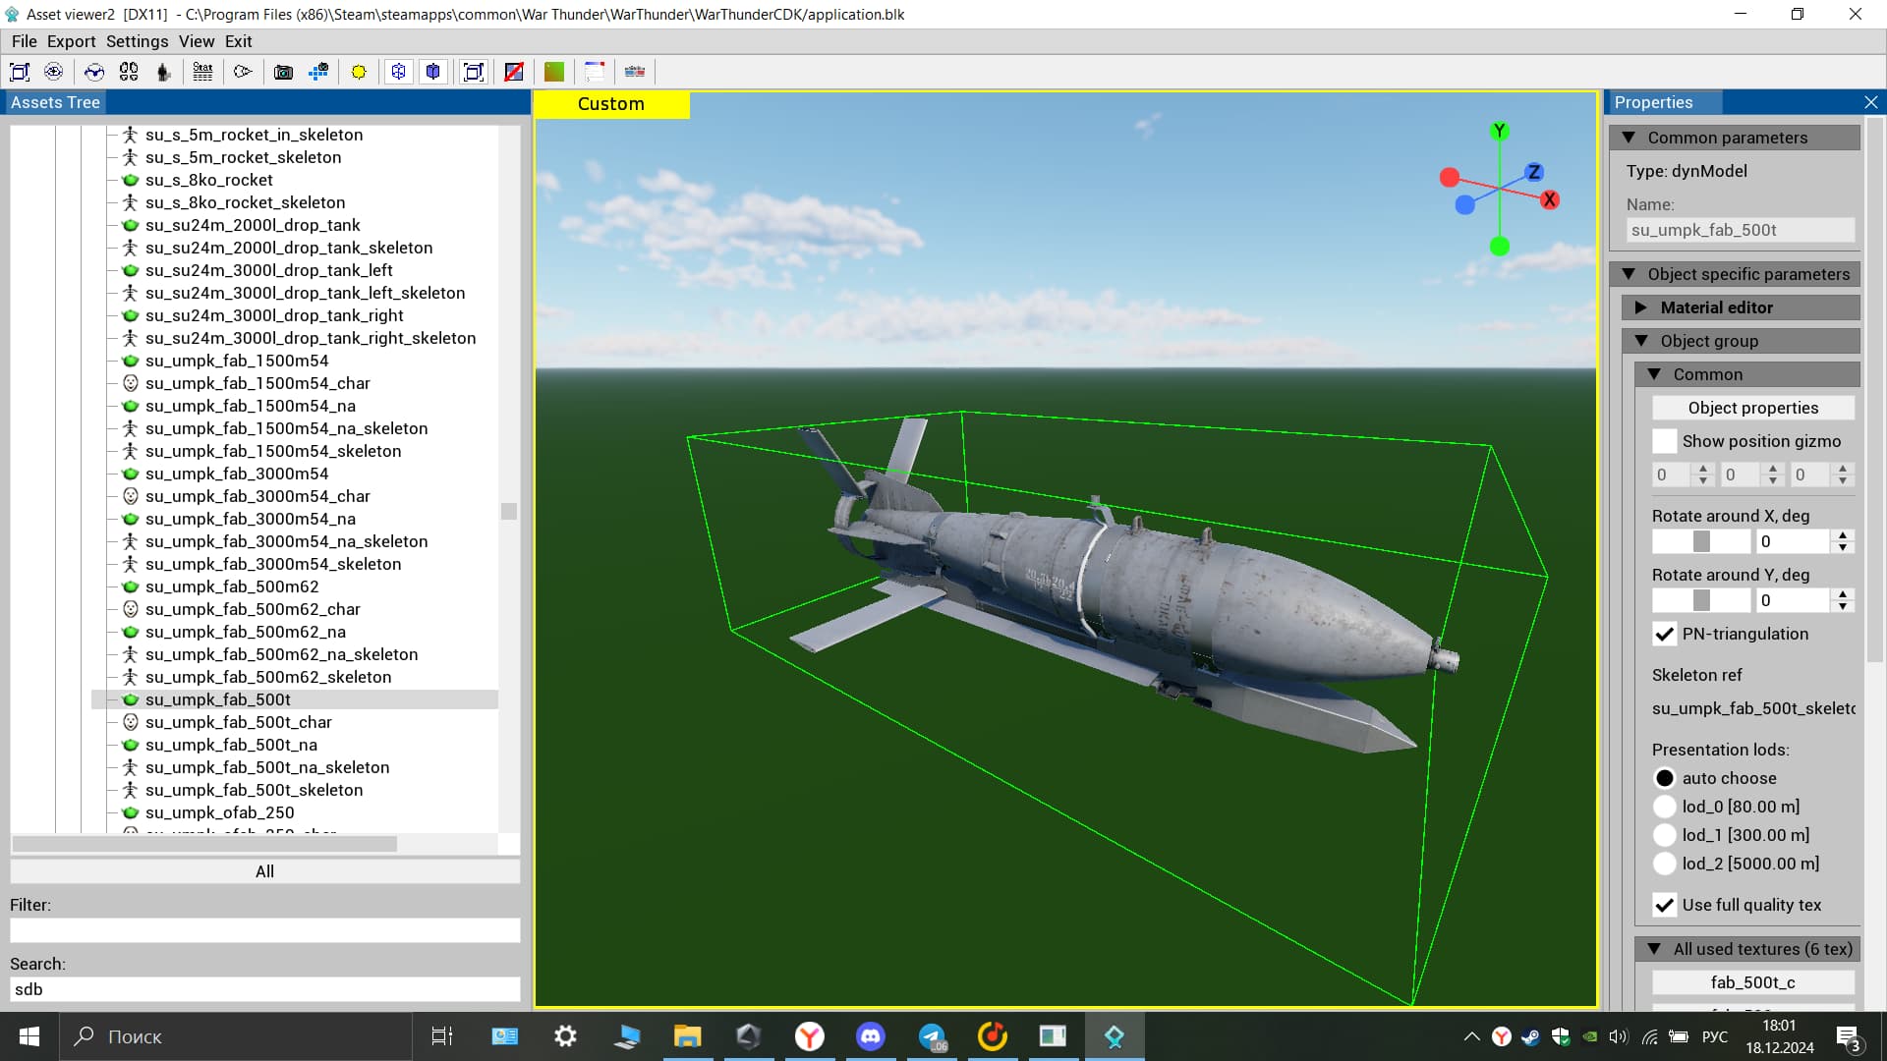
Task: Click the Custom viewport label tab
Action: point(611,104)
